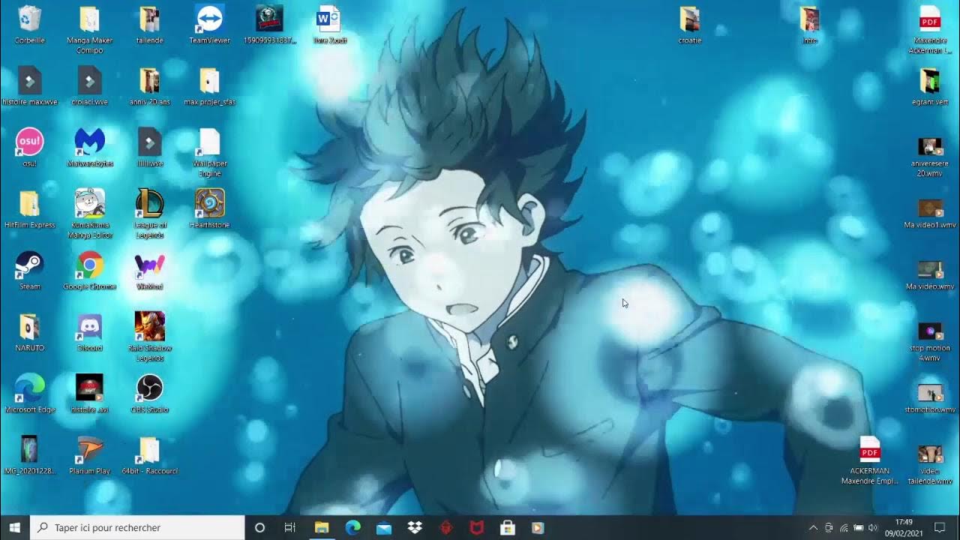Image resolution: width=960 pixels, height=540 pixels.
Task: Open Microsoft Store from taskbar
Action: click(x=507, y=528)
